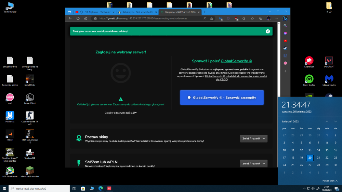Expand the SMS'em lub wPLN section

pyautogui.click(x=254, y=163)
